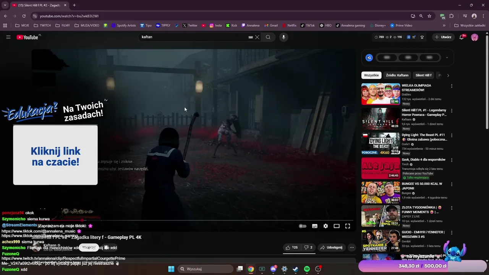Open Dying Light The Beast #11 thumbnail
489x275 pixels.
click(381, 143)
